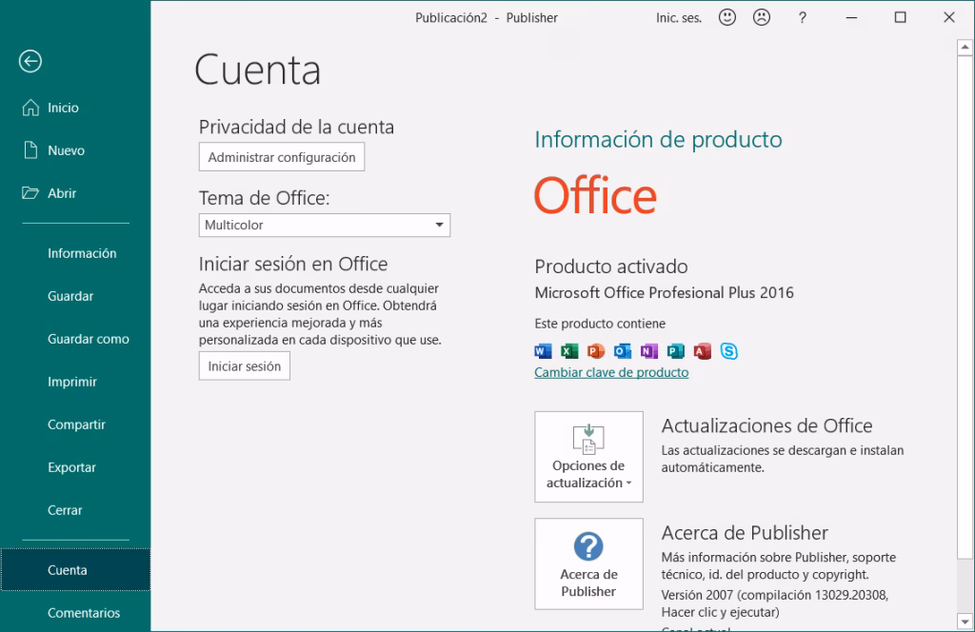Viewport: 975px width, 632px height.
Task: Follow the Cambiar clave de producto link
Action: (611, 372)
